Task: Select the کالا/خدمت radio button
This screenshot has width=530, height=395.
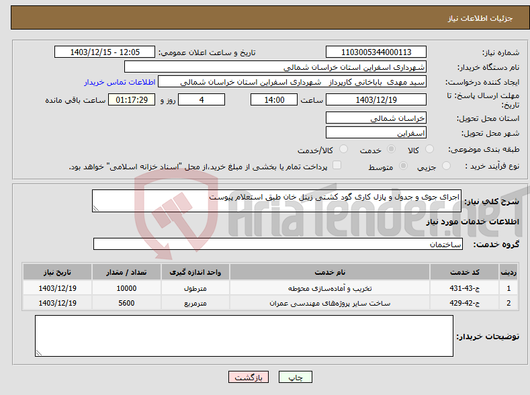Action: pos(343,149)
